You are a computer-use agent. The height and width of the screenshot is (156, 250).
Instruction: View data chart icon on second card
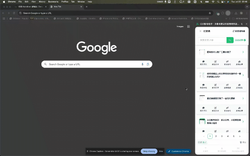click(x=239, y=86)
